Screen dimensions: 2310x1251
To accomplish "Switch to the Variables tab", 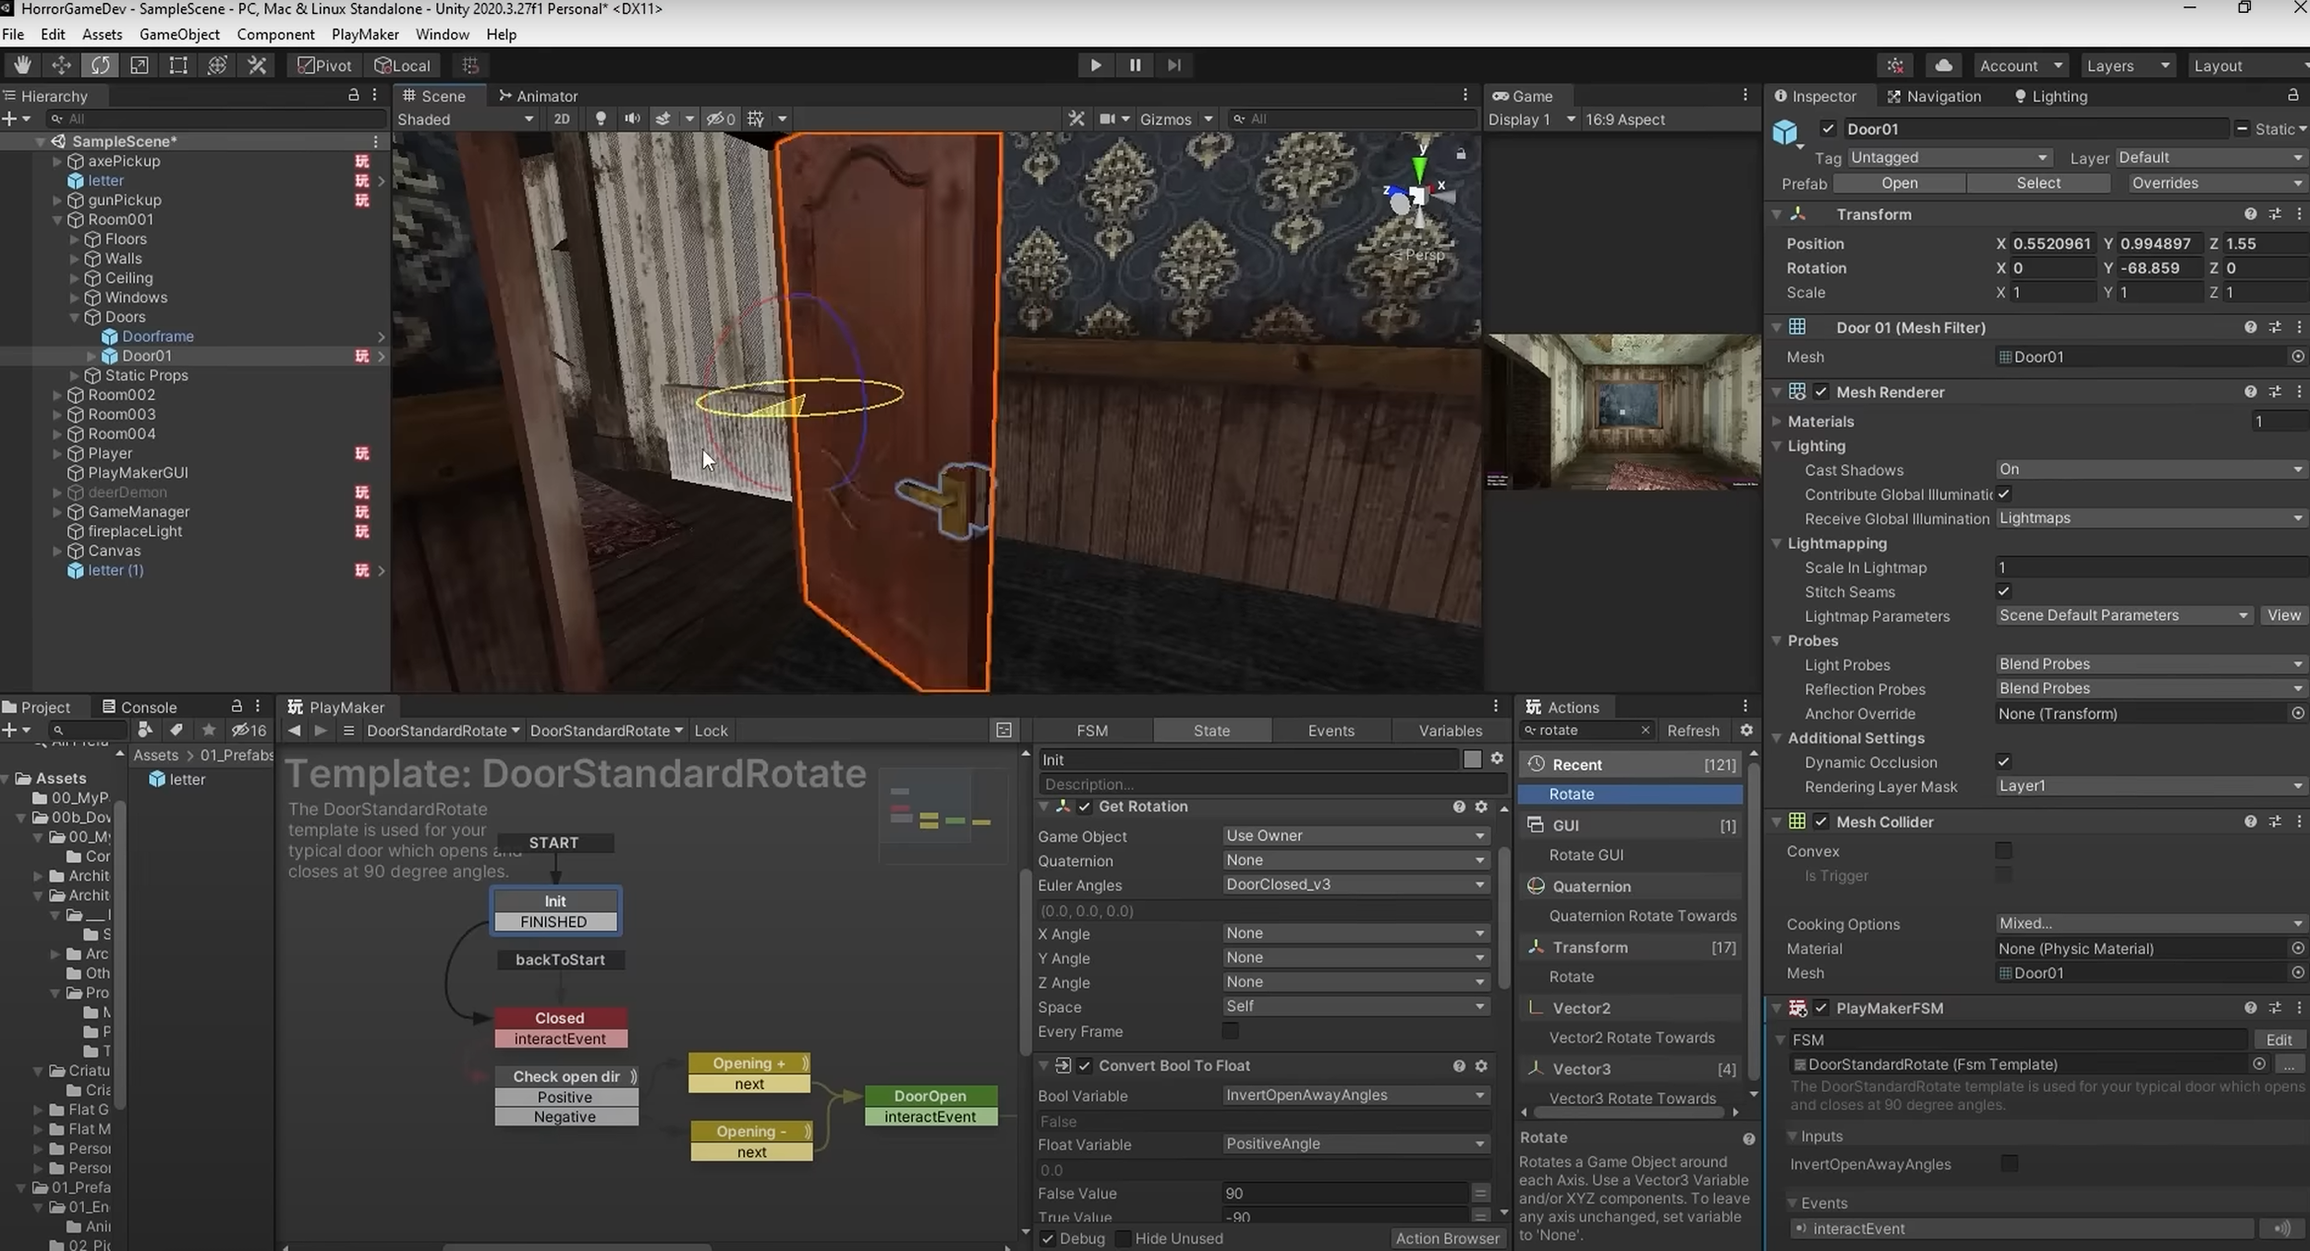I will [x=1450, y=730].
